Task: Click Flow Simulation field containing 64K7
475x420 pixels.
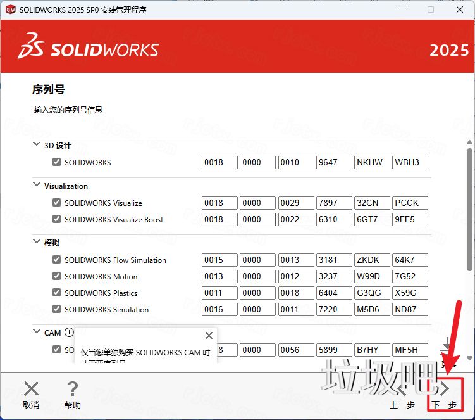Action: pos(410,260)
